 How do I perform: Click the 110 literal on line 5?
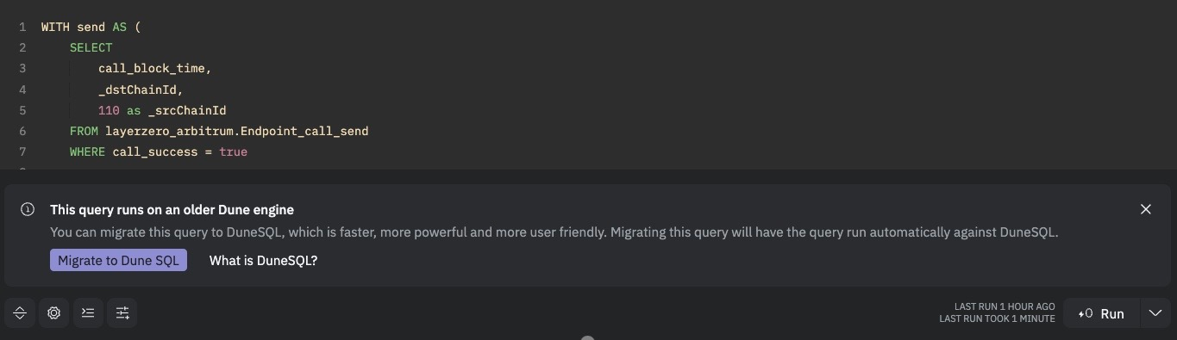tap(109, 110)
